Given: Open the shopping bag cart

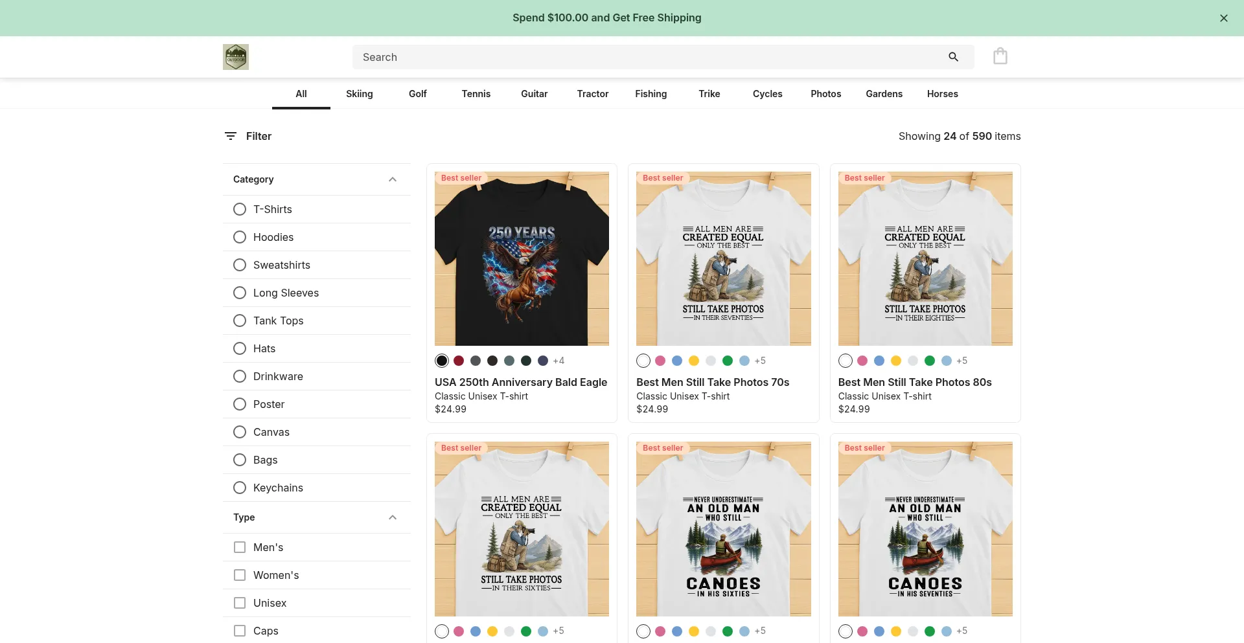Looking at the screenshot, I should coord(1000,56).
